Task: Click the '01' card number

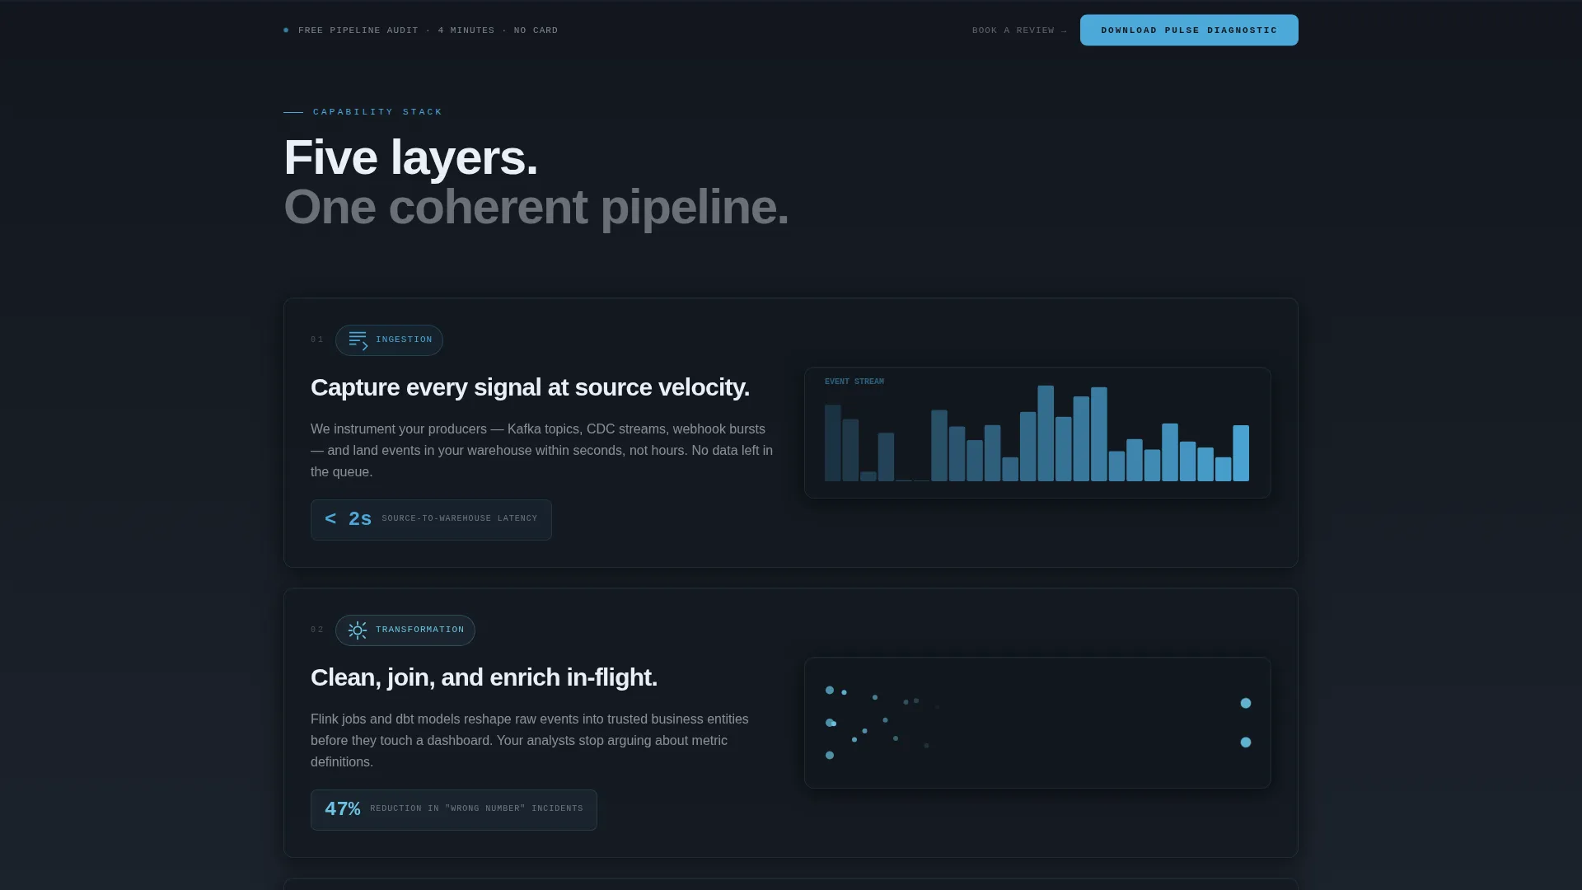Action: (317, 340)
